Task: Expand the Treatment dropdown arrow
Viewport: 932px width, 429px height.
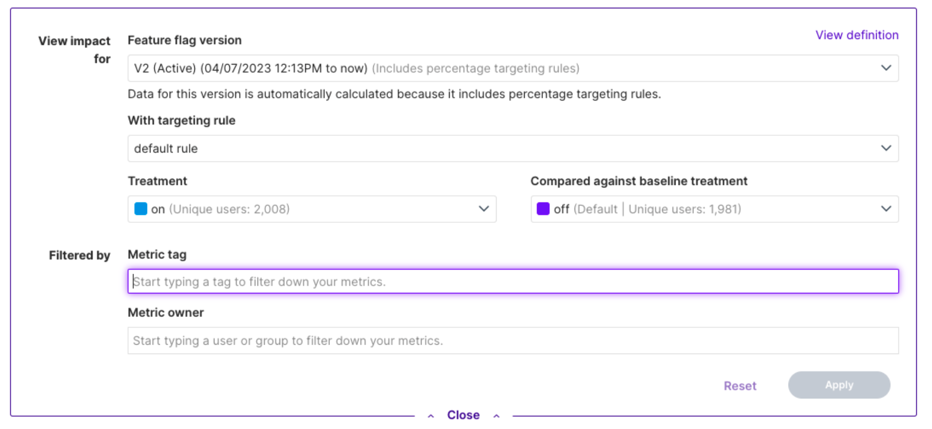Action: pyautogui.click(x=484, y=209)
